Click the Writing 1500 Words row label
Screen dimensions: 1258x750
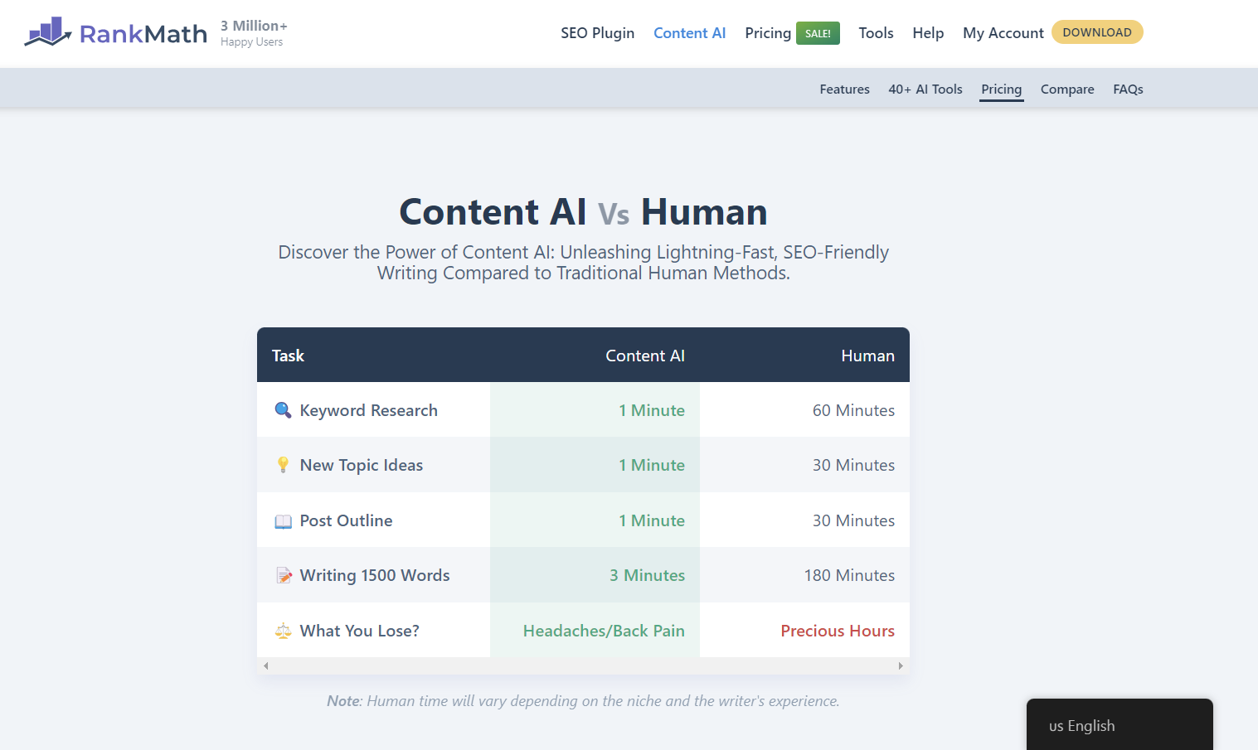[x=375, y=575]
